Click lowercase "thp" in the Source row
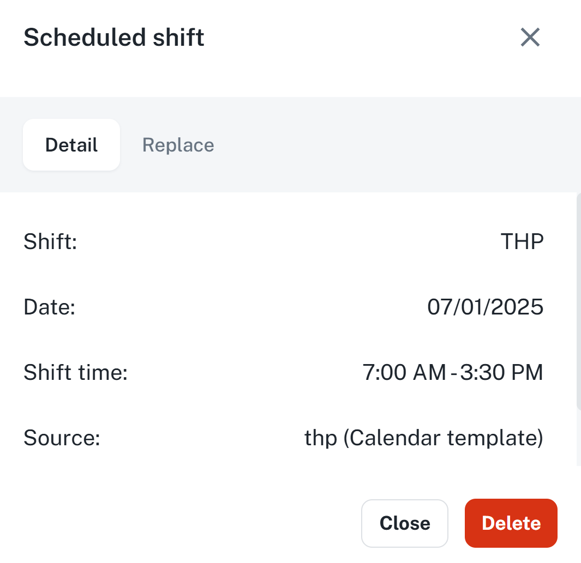 click(x=321, y=438)
